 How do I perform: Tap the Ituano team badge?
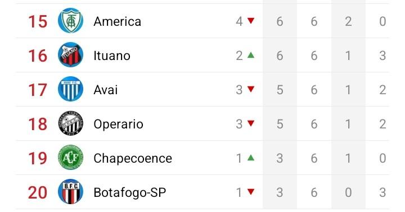(70, 55)
